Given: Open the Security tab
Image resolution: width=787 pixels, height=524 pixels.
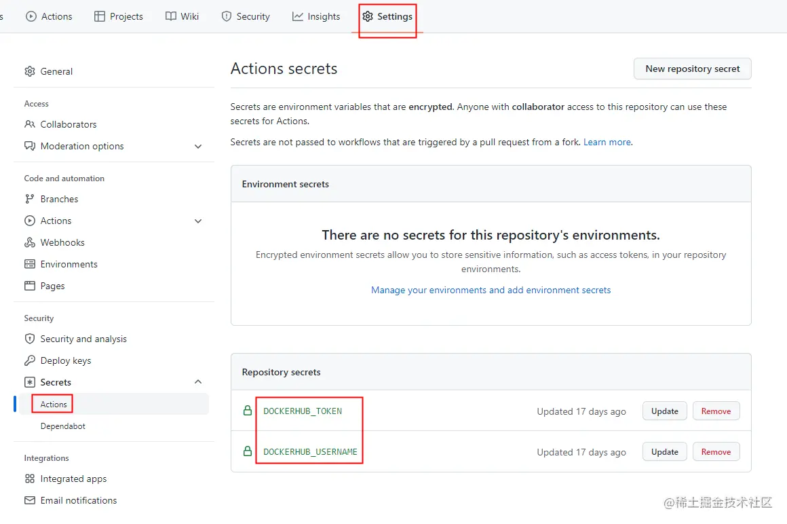Looking at the screenshot, I should click(246, 16).
